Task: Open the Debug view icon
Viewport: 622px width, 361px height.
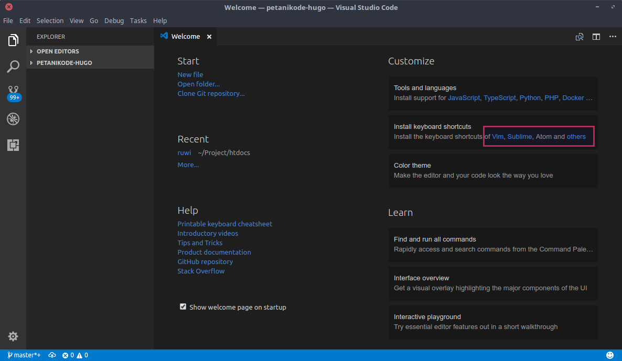Action: pyautogui.click(x=13, y=119)
